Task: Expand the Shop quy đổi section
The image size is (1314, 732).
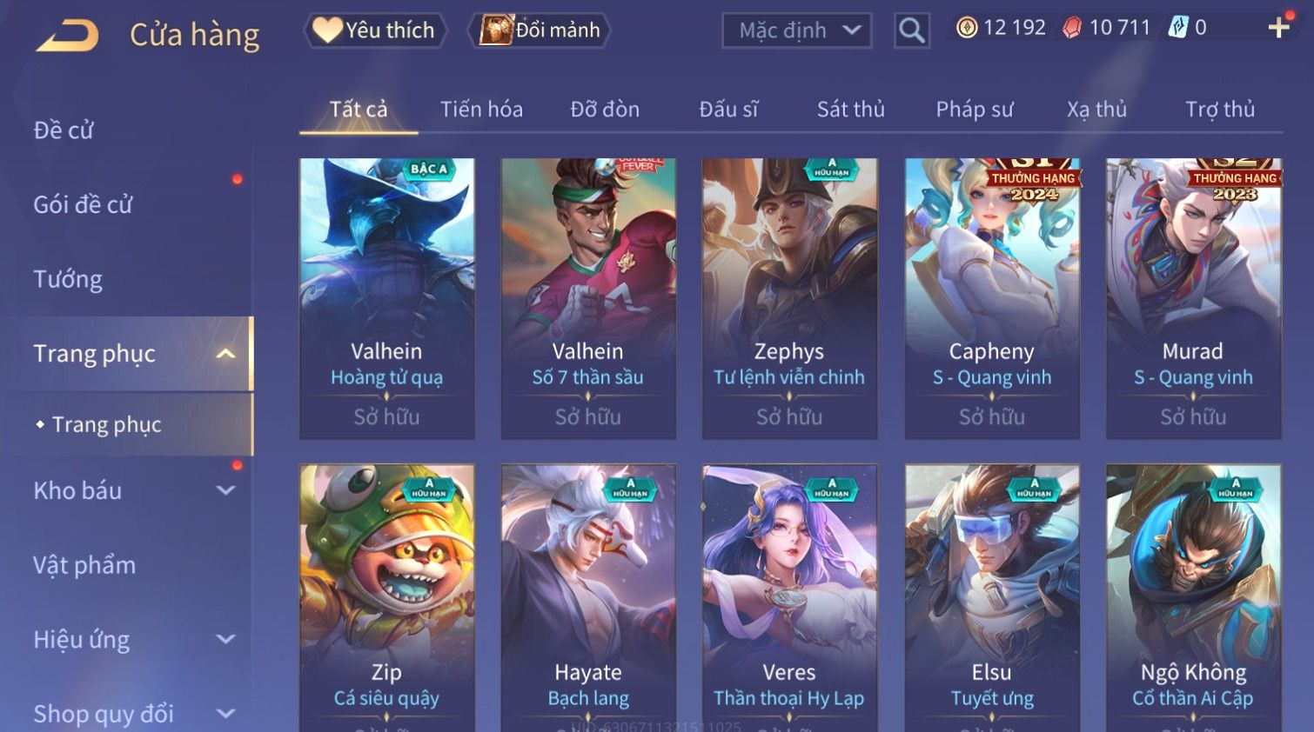Action: click(225, 714)
